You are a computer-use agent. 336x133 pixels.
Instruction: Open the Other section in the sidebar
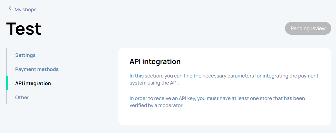[x=22, y=97]
